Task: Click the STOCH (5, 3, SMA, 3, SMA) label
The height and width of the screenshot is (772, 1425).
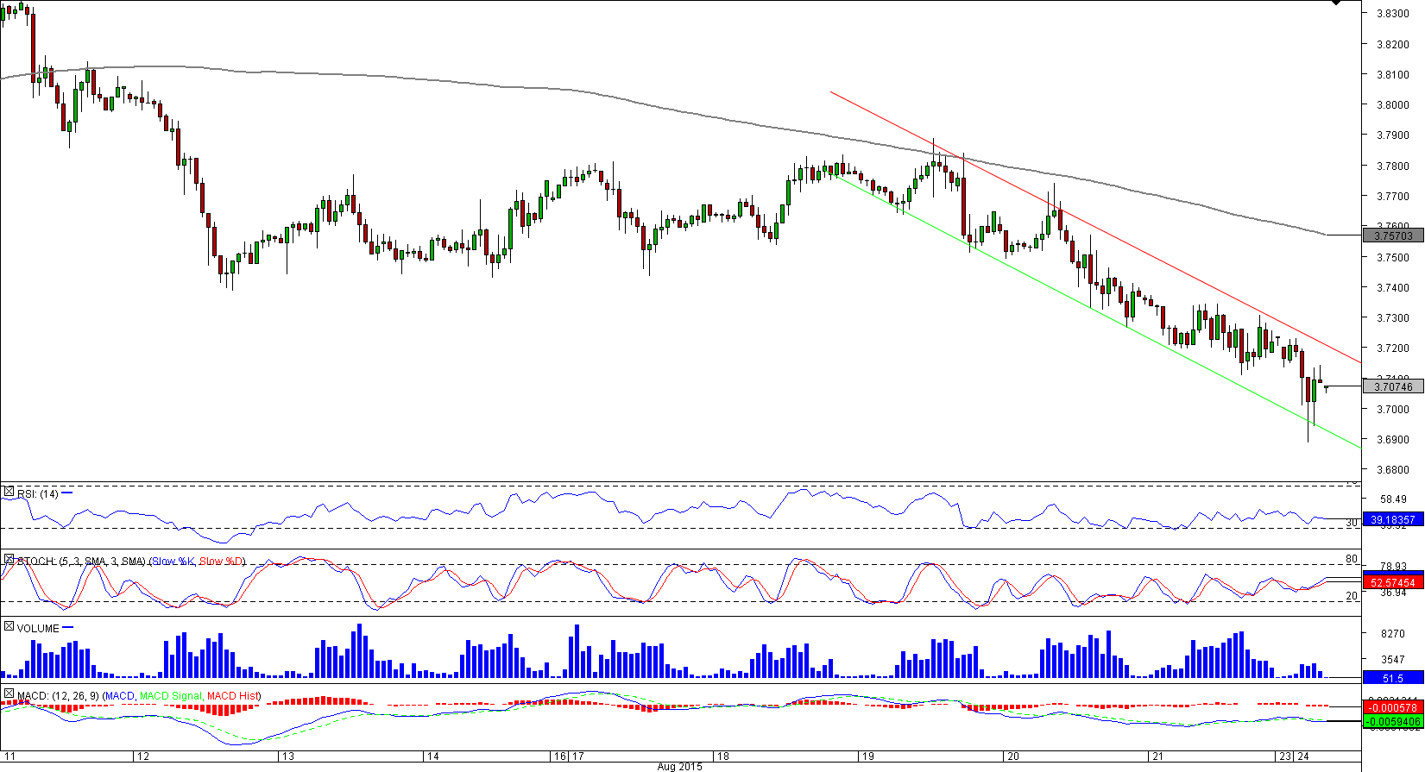Action: 82,562
